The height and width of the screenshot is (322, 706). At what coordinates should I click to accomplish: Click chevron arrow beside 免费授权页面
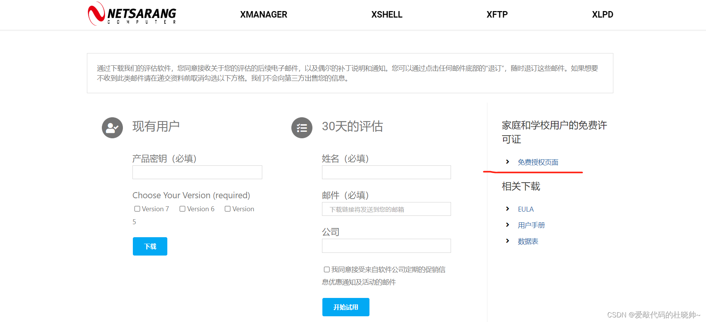pyautogui.click(x=507, y=162)
